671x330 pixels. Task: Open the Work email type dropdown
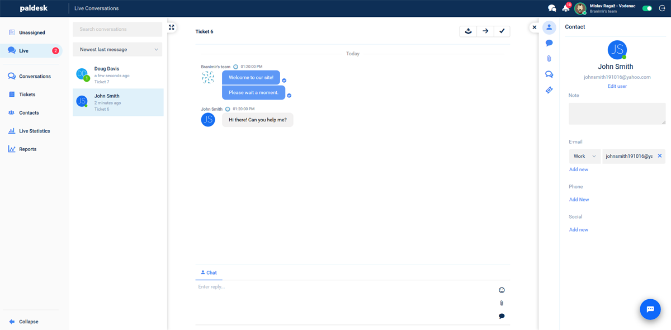click(x=584, y=156)
